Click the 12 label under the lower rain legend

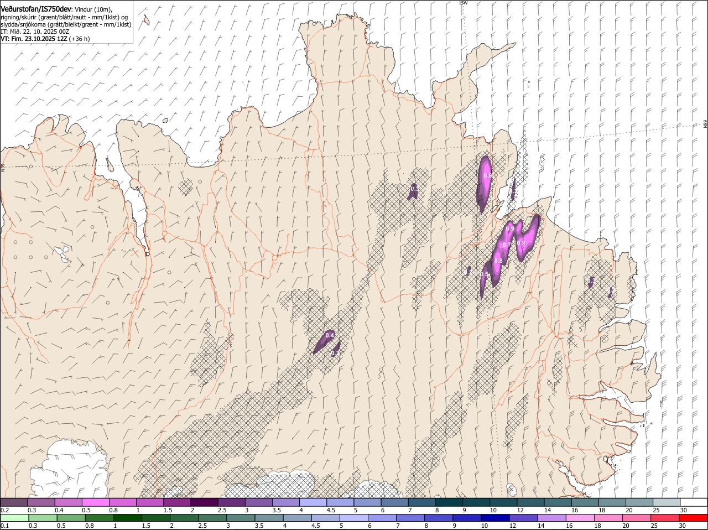click(x=512, y=525)
